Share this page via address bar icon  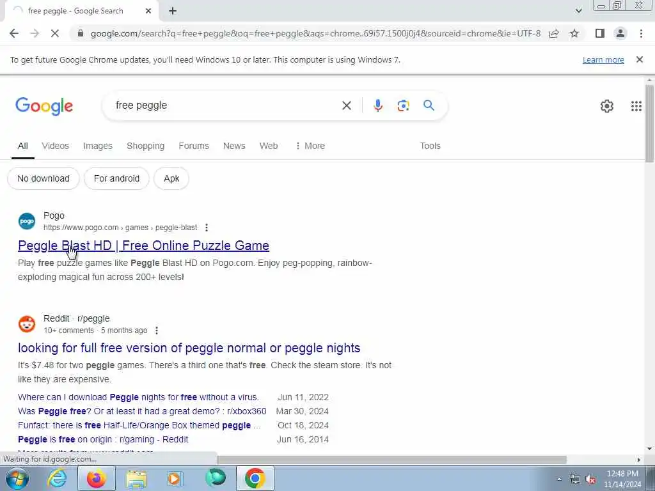point(554,33)
